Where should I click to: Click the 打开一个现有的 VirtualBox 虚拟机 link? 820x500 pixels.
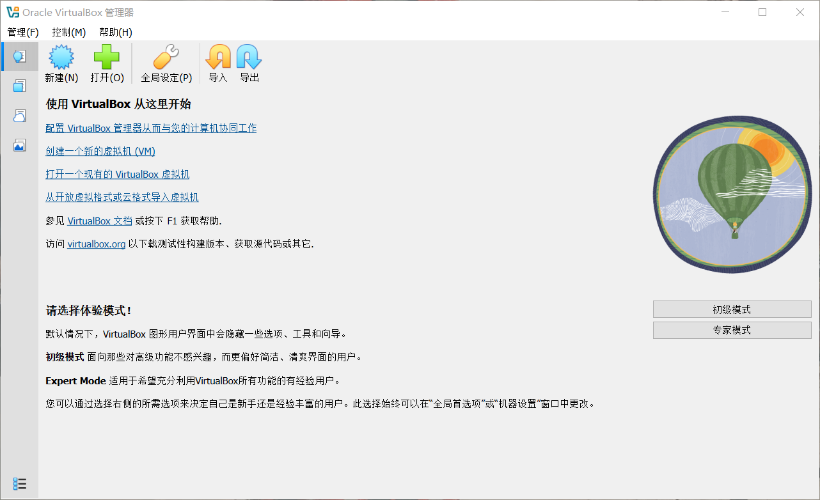(x=118, y=175)
